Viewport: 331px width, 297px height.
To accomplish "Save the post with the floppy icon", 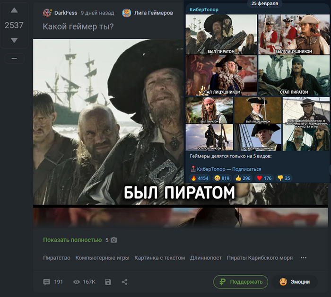I will [x=108, y=282].
